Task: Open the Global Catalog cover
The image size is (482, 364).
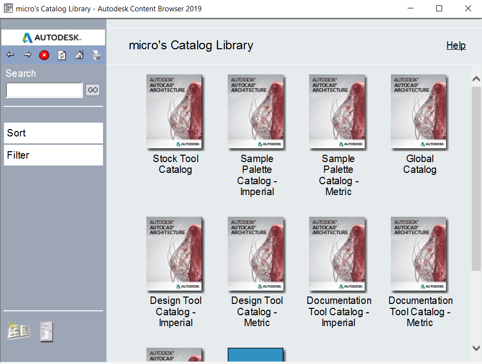Action: tap(418, 112)
